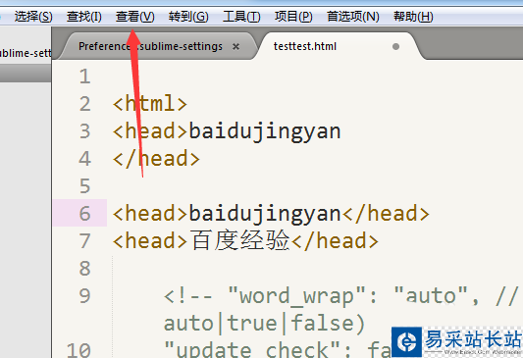Click line number 5 in gutter
This screenshot has width=523, height=358.
(x=85, y=185)
